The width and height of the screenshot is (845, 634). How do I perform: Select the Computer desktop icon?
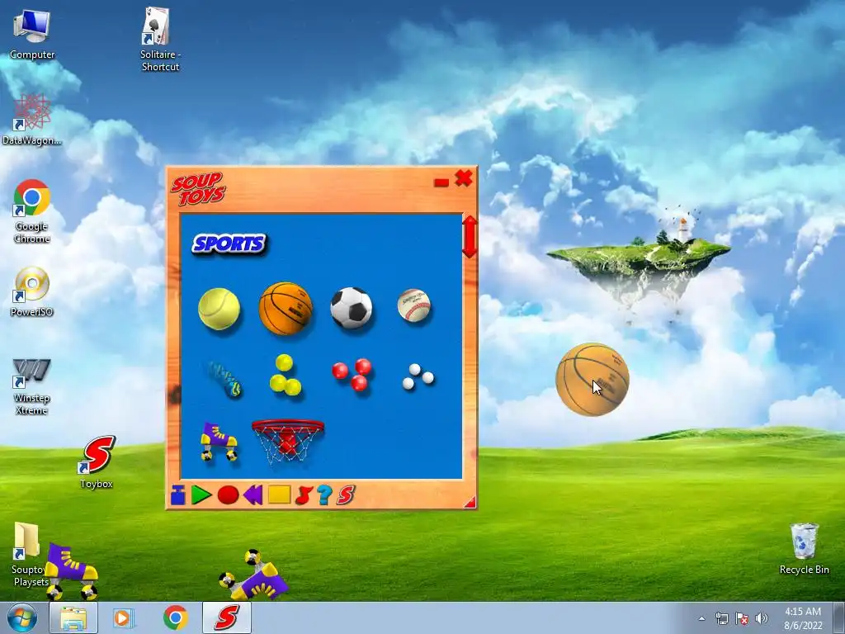click(x=32, y=34)
